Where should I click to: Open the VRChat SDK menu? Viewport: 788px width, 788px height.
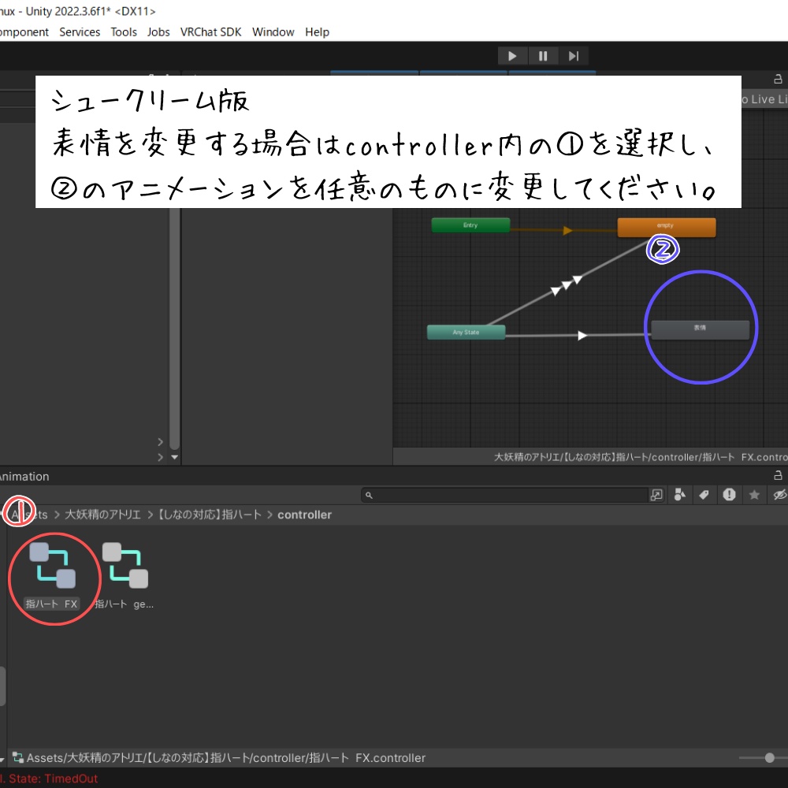click(x=210, y=32)
